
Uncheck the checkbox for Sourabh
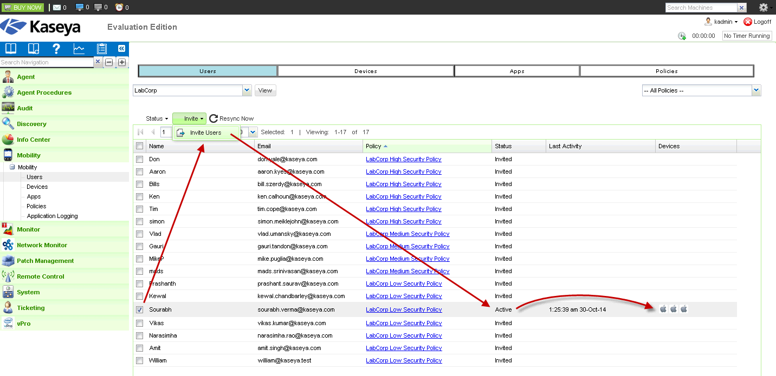click(x=139, y=310)
